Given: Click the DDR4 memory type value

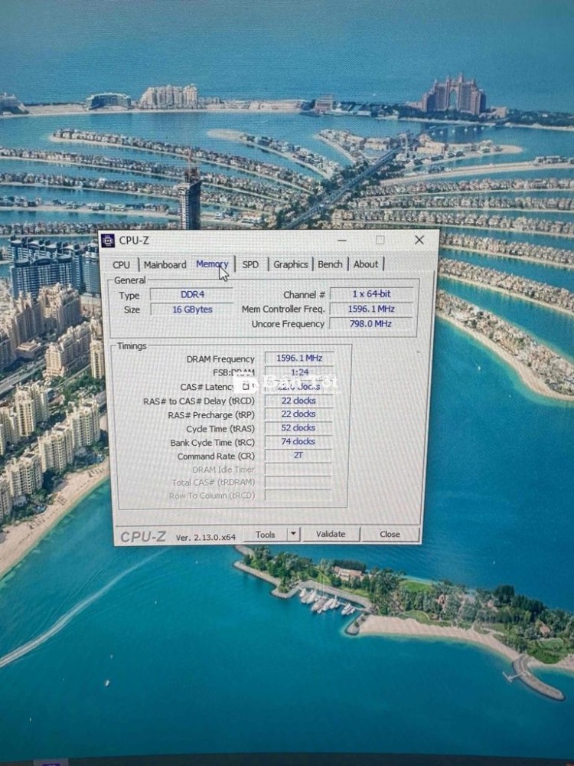Looking at the screenshot, I should (x=192, y=295).
